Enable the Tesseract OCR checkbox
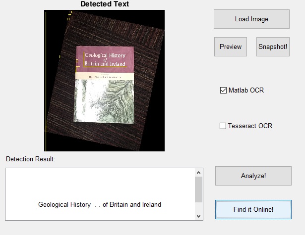Image resolution: width=305 pixels, height=235 pixels. (x=223, y=126)
